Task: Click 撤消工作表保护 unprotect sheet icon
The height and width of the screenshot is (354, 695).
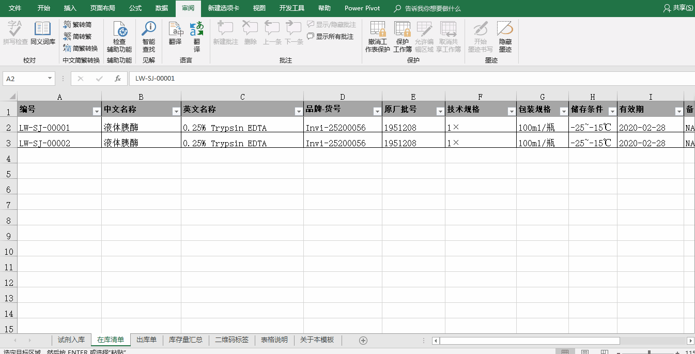Action: pyautogui.click(x=378, y=36)
